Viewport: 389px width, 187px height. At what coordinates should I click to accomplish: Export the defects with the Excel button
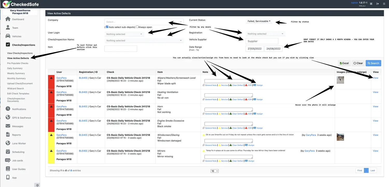(344, 63)
